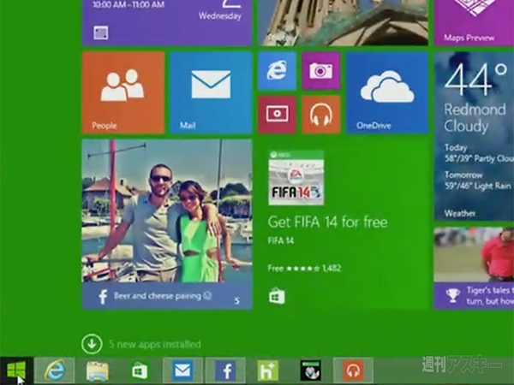The image size is (514, 385).
Task: Click 'Get FIFA 14 for free' text
Action: coord(328,222)
